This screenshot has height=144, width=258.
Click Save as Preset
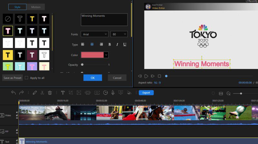point(13,78)
